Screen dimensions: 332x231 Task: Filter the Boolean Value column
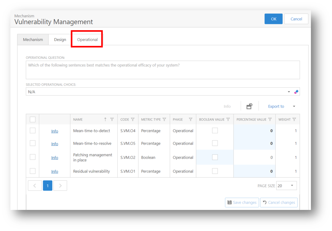point(228,119)
